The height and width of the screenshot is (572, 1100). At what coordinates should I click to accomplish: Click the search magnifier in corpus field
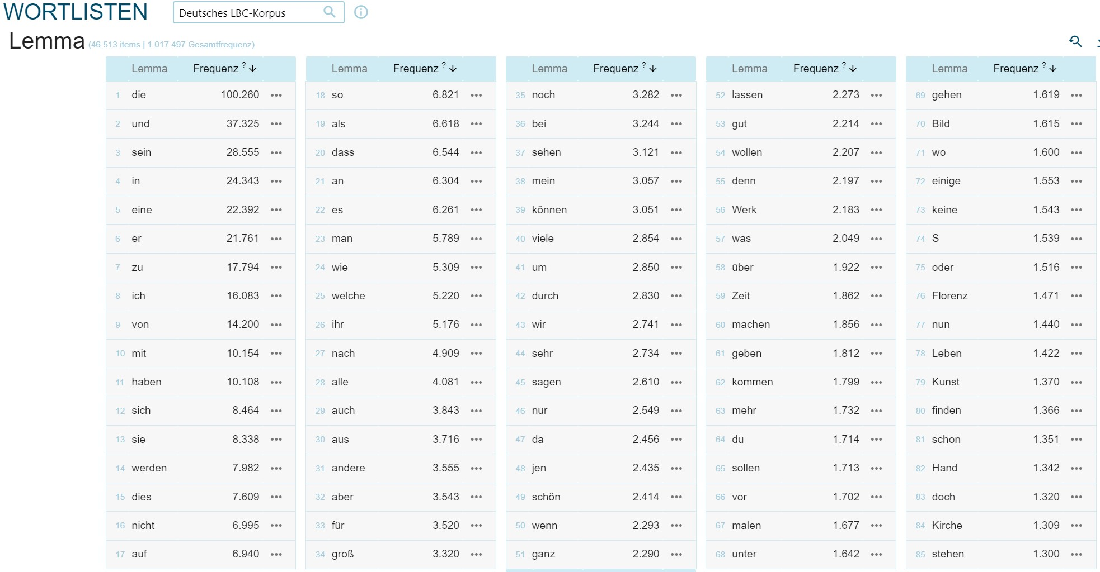point(330,12)
